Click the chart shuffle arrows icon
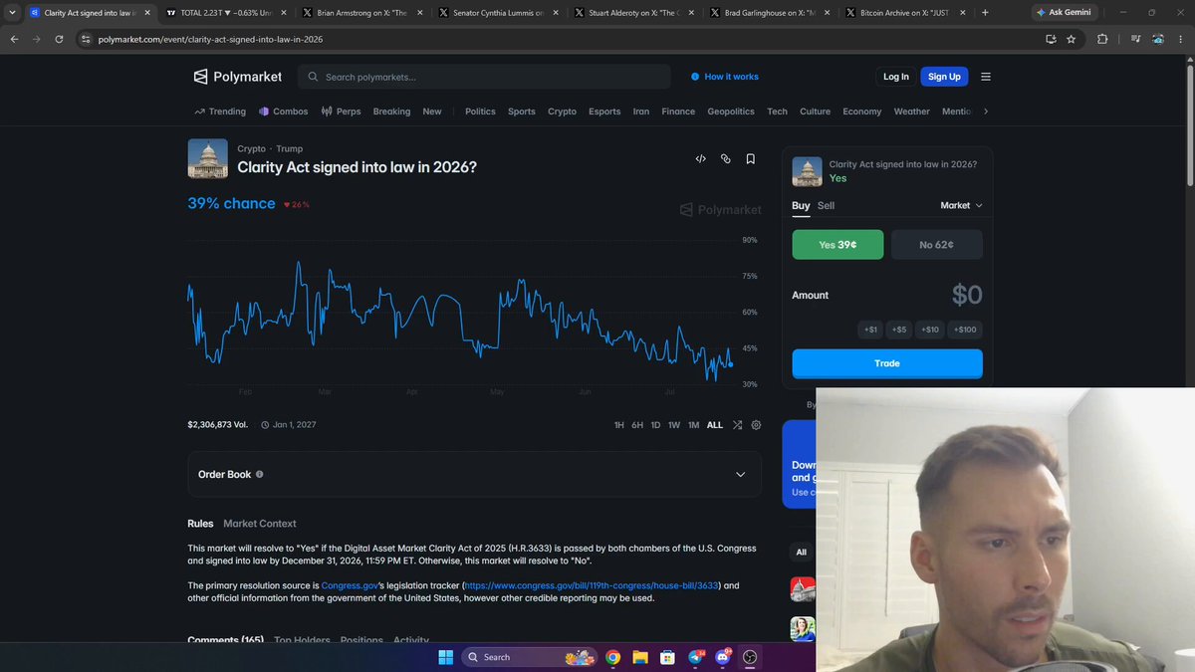This screenshot has width=1195, height=672. [738, 425]
